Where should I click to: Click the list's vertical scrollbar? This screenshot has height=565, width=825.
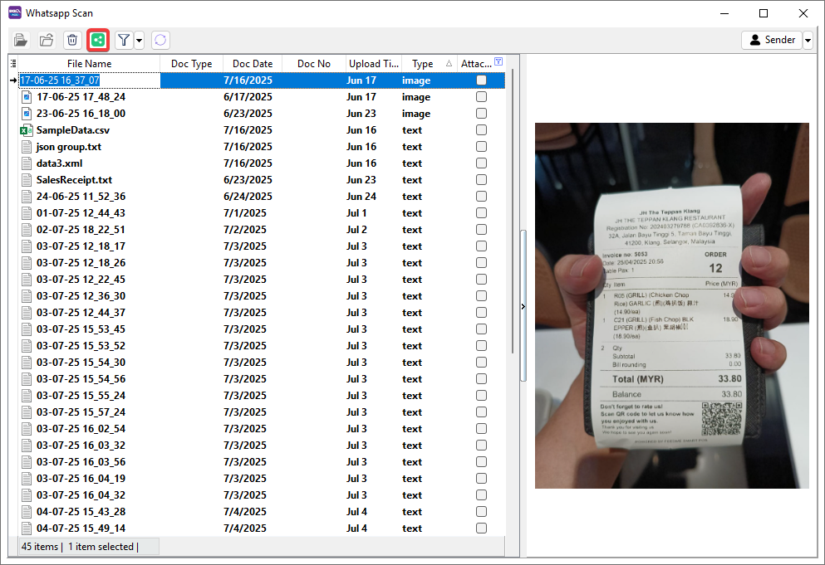pyautogui.click(x=512, y=210)
